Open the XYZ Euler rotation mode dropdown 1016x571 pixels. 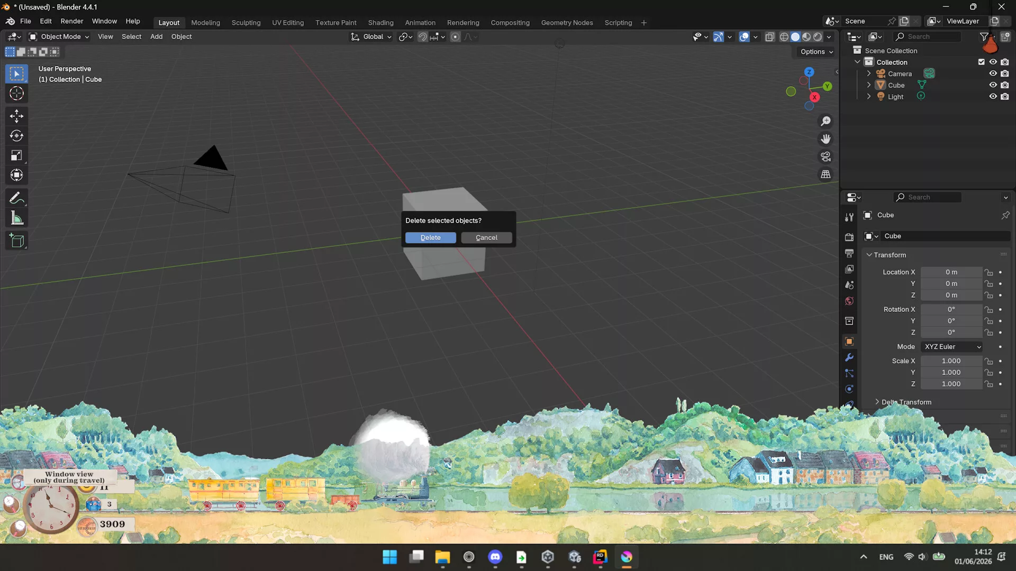coord(952,347)
